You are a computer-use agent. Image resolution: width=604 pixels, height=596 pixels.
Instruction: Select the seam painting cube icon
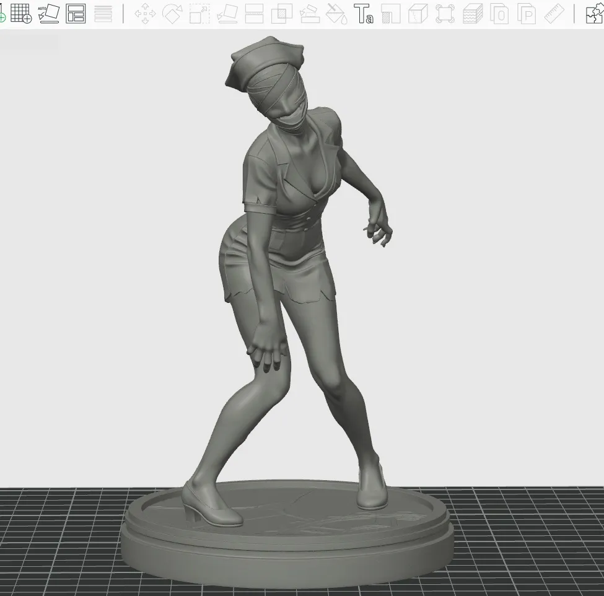(418, 14)
